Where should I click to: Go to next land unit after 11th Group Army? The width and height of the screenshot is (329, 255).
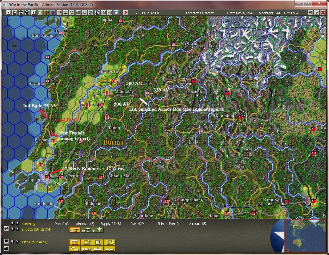(17, 242)
